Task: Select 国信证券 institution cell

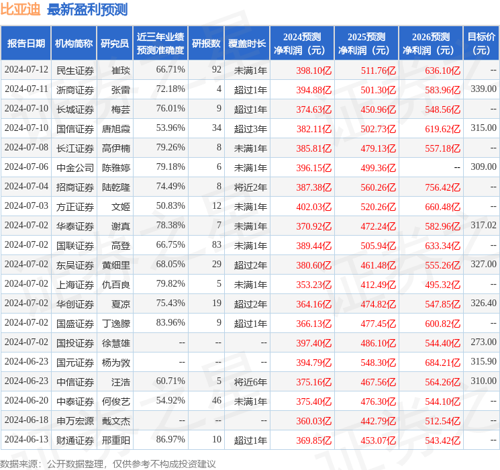Action: (75, 129)
